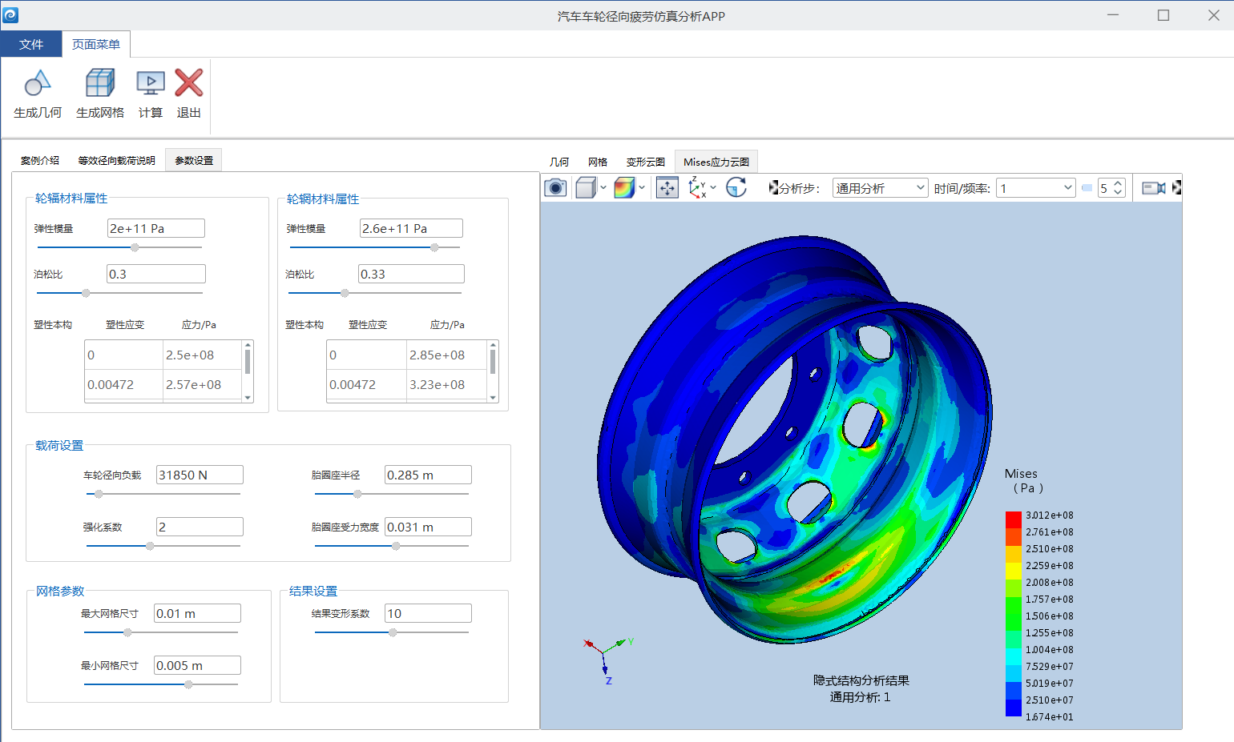
Task: Open the 时间/频率 combo box
Action: coord(1036,188)
